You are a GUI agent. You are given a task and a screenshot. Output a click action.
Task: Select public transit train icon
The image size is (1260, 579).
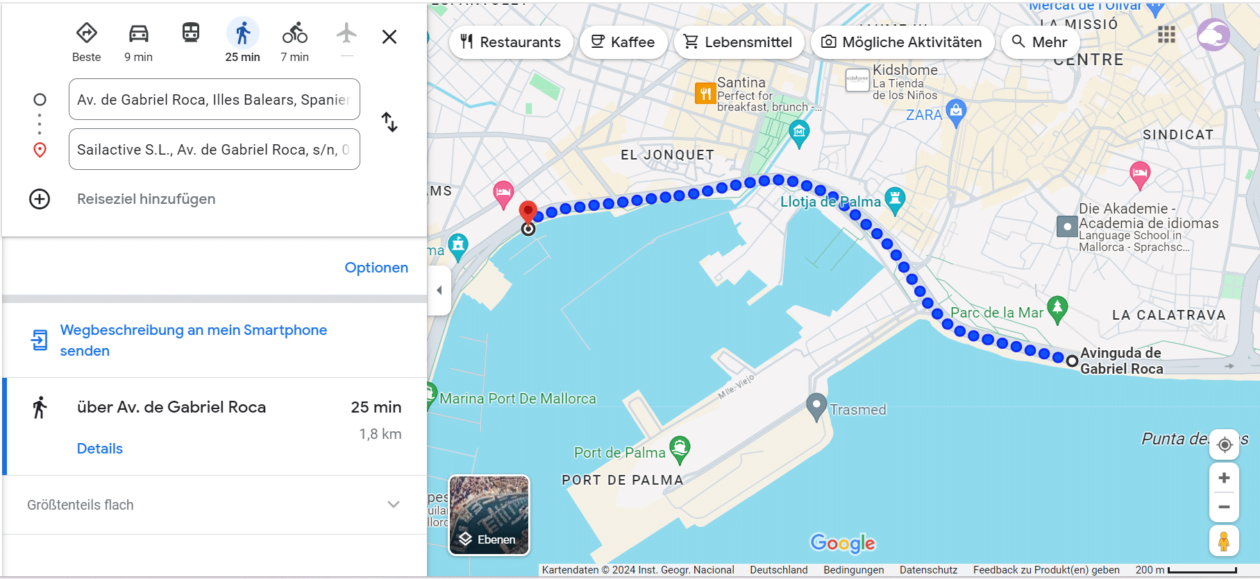point(191,33)
